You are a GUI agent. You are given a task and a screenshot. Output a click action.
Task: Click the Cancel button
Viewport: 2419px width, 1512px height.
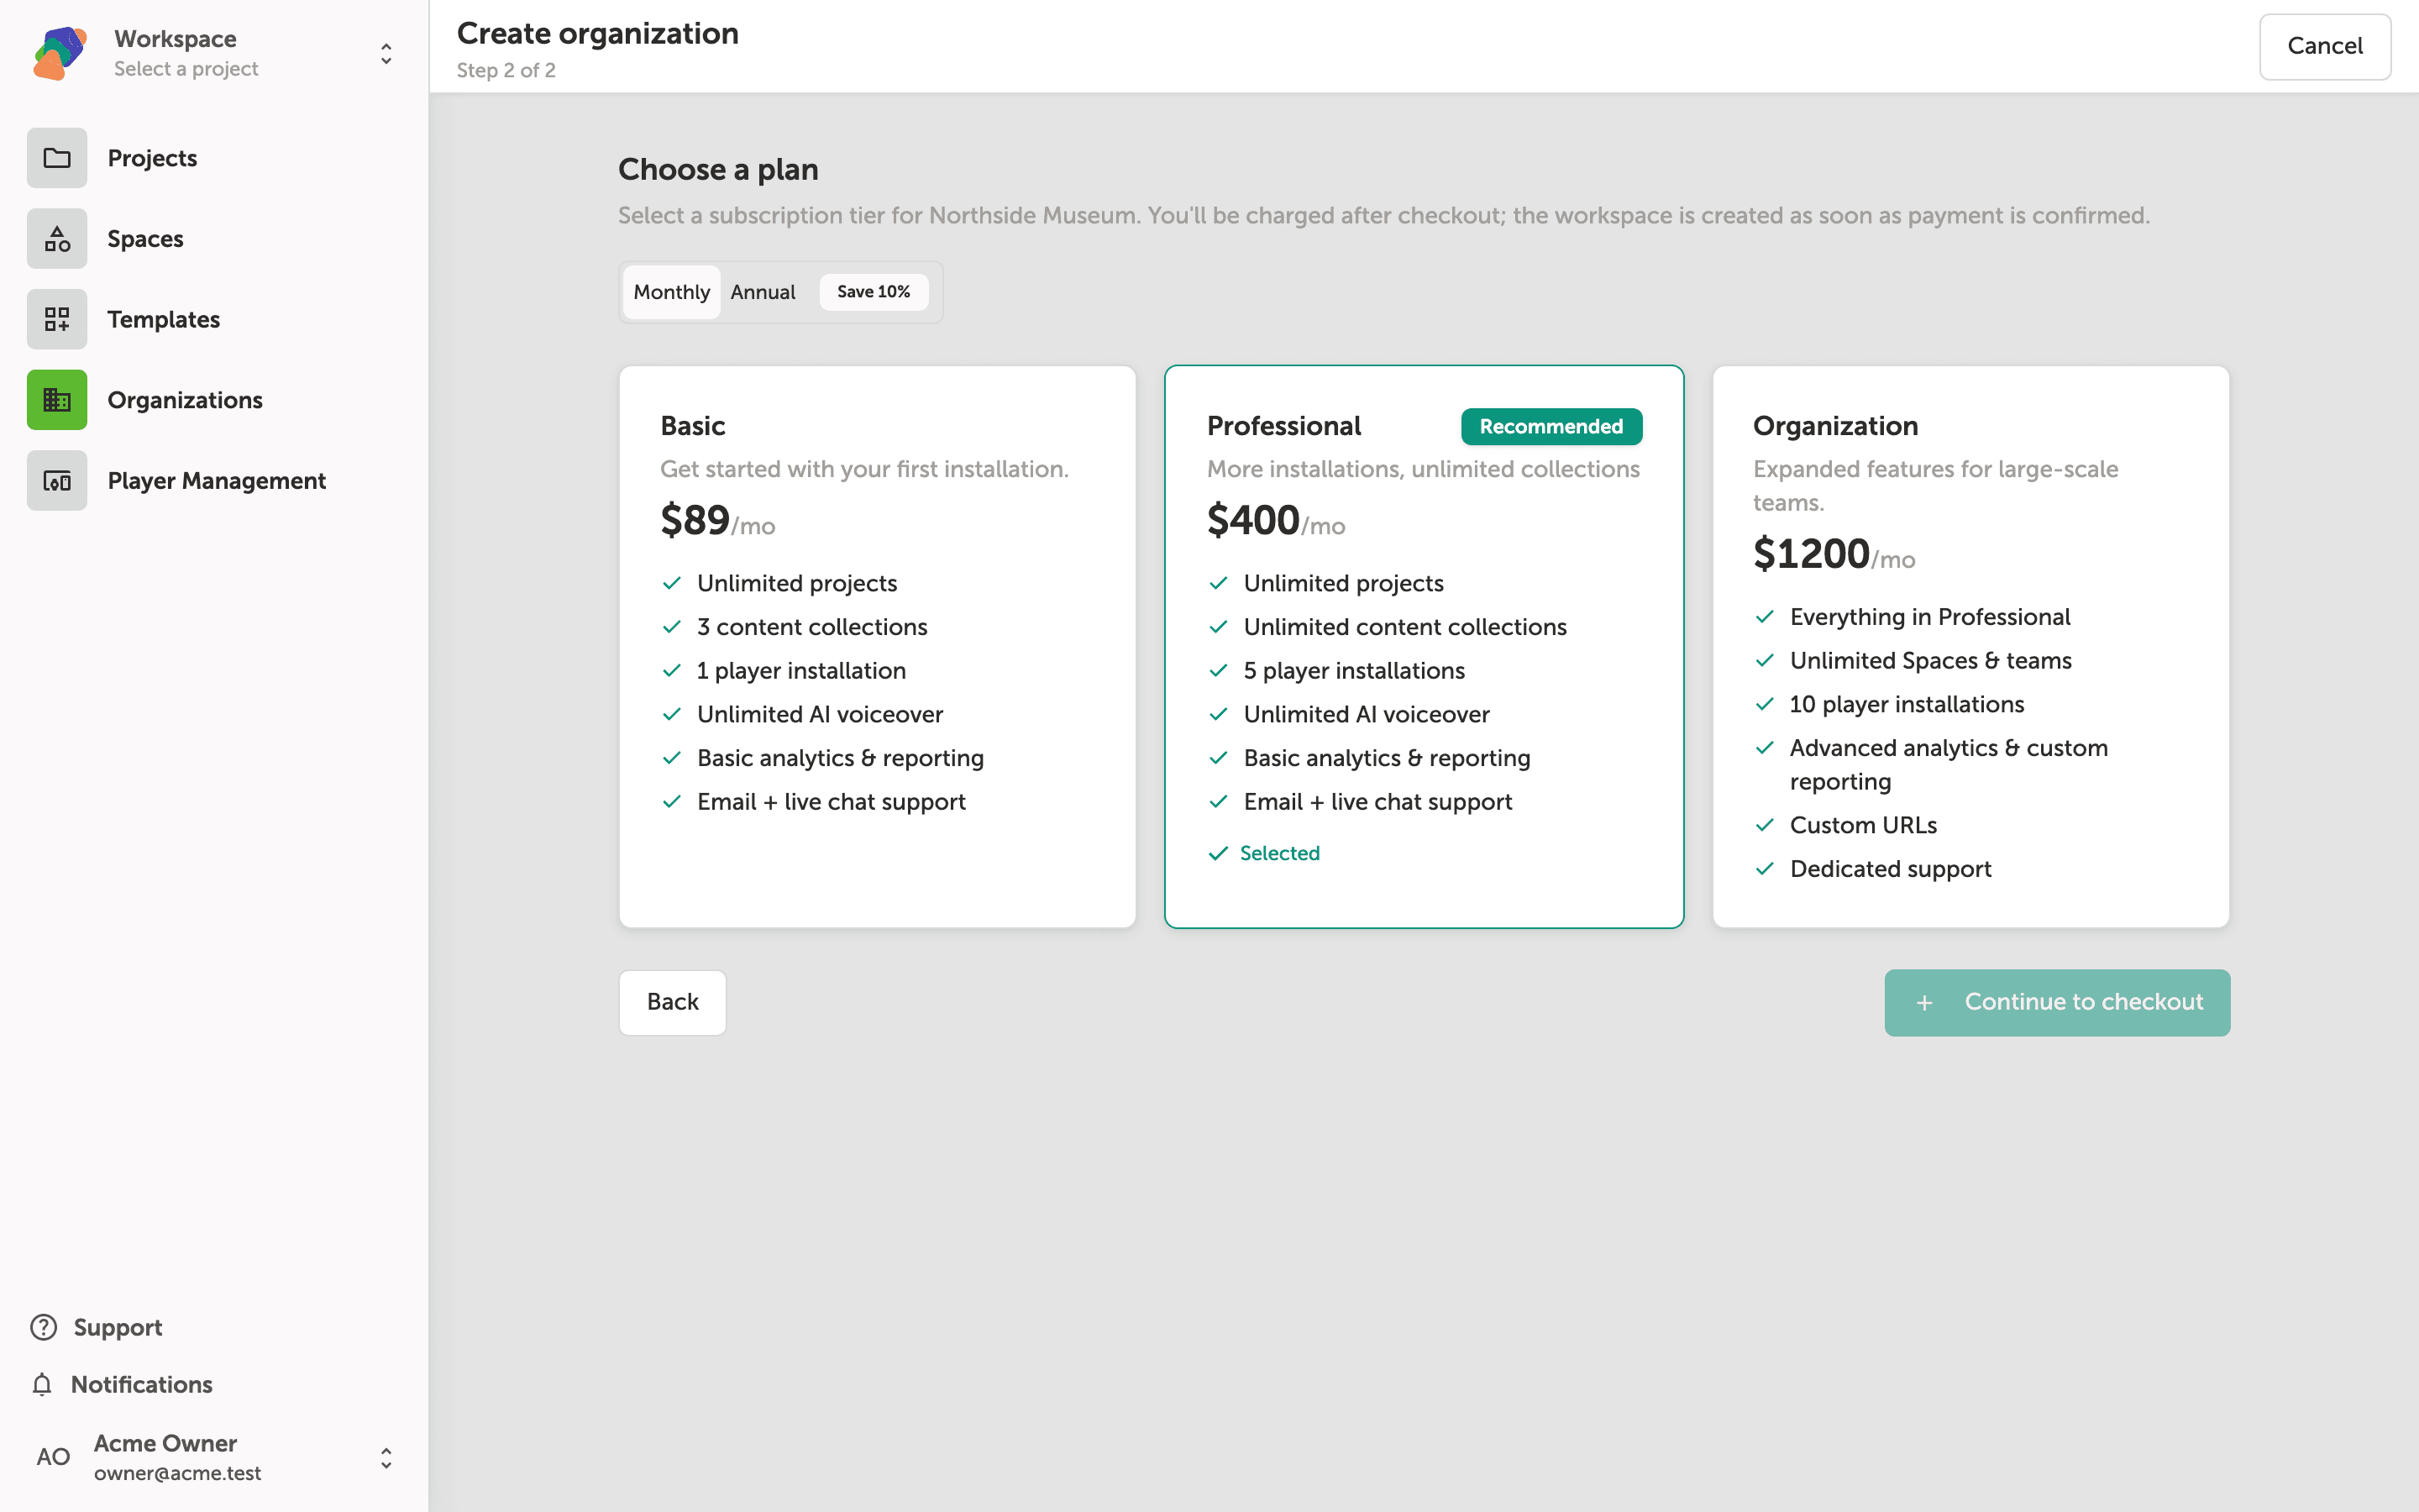2324,46
